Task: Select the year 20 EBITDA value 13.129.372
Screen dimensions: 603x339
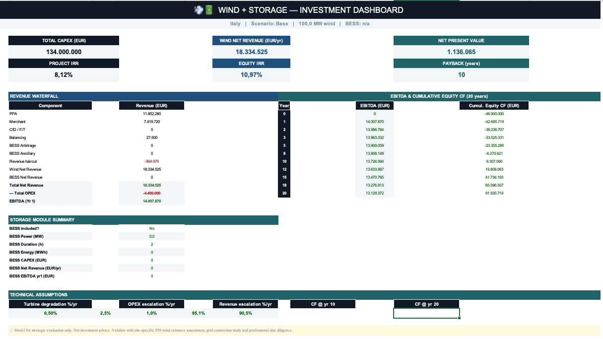Action: tap(375, 193)
